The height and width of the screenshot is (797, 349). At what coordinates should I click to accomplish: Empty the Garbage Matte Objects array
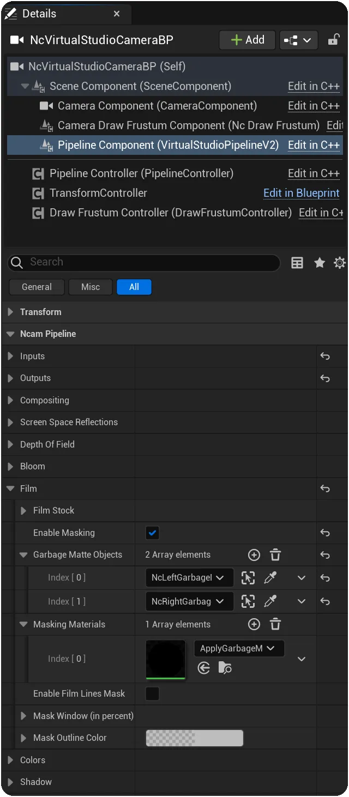[275, 555]
